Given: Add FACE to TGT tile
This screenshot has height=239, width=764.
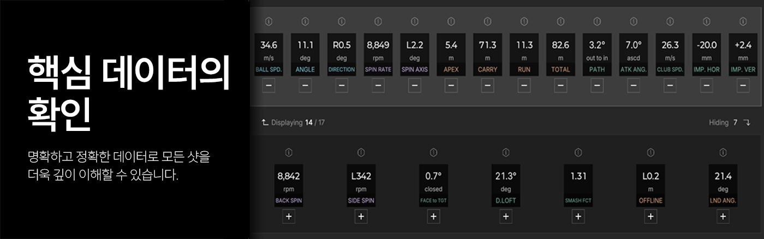Looking at the screenshot, I should pos(433,217).
